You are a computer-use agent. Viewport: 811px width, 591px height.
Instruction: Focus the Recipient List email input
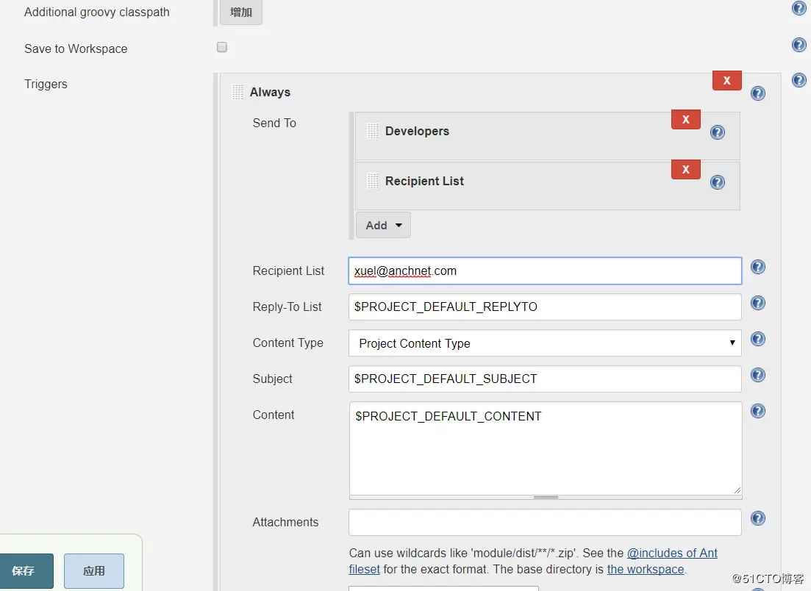(x=545, y=271)
